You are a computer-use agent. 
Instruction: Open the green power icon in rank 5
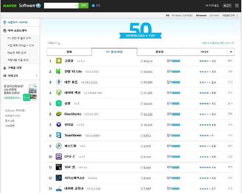pos(58,103)
